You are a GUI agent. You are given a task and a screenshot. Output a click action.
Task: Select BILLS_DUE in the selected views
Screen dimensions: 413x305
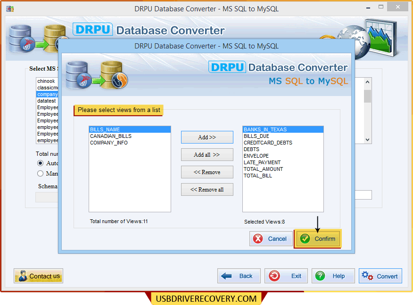pos(283,136)
